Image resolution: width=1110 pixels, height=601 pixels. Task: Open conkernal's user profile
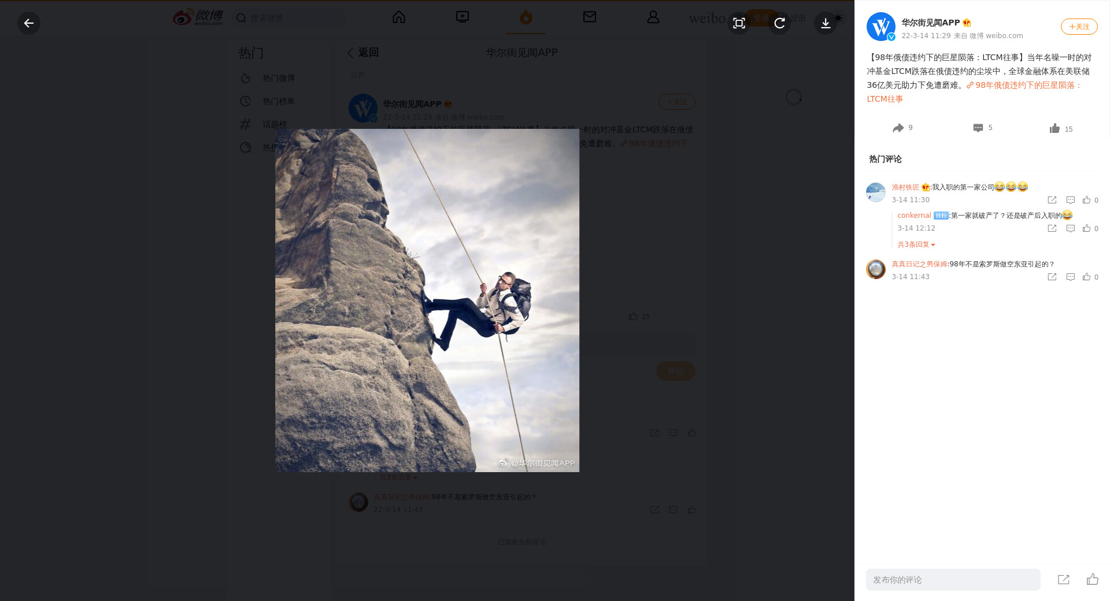913,216
